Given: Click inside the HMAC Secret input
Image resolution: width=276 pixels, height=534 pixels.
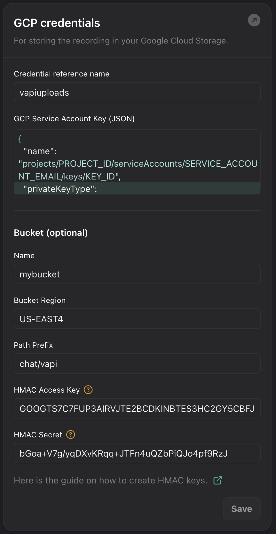Looking at the screenshot, I should click(x=137, y=453).
